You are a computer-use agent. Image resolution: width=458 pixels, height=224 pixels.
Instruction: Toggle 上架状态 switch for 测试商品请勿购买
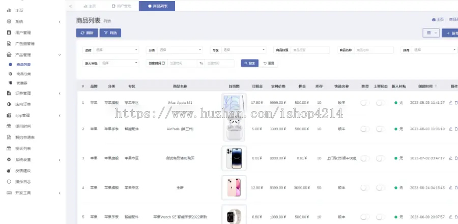[x=380, y=158]
